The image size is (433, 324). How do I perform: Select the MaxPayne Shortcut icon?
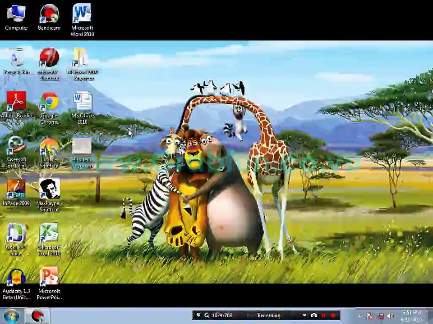point(49,195)
